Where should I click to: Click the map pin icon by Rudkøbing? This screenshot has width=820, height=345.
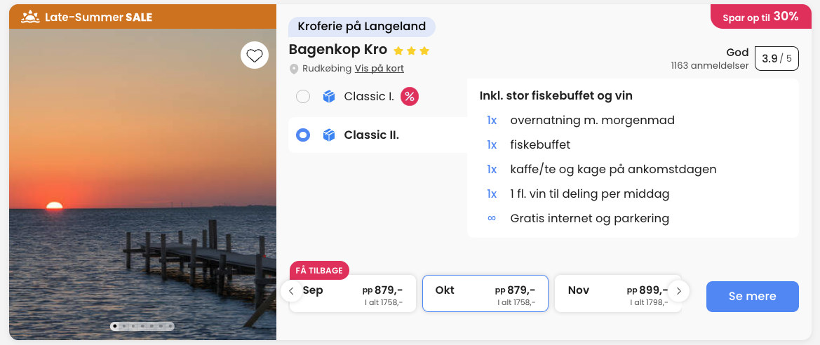click(294, 69)
